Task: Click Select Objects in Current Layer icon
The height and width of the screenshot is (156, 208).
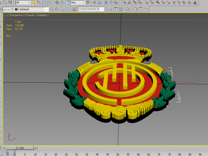Action: 62,9
